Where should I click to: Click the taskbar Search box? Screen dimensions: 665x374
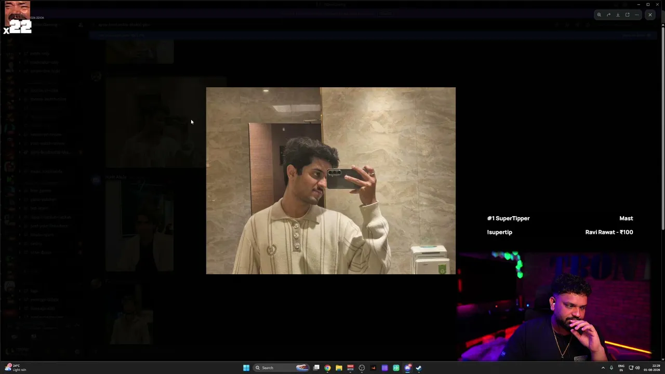281,368
